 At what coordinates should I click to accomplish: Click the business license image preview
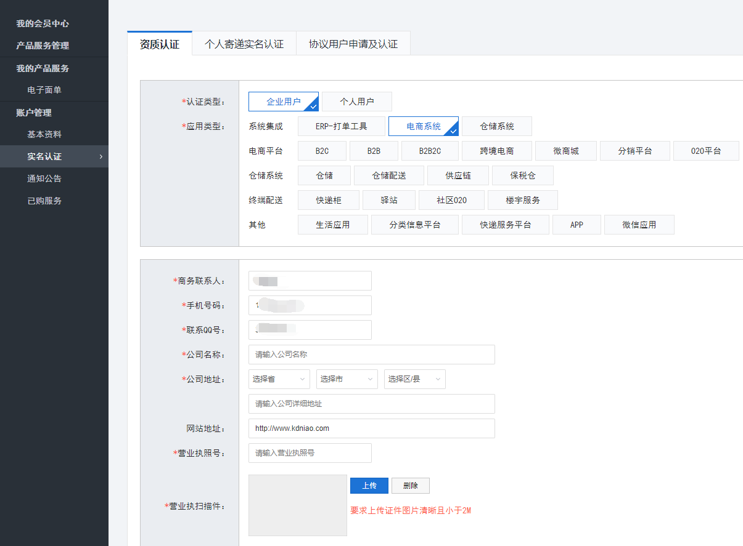pyautogui.click(x=297, y=505)
